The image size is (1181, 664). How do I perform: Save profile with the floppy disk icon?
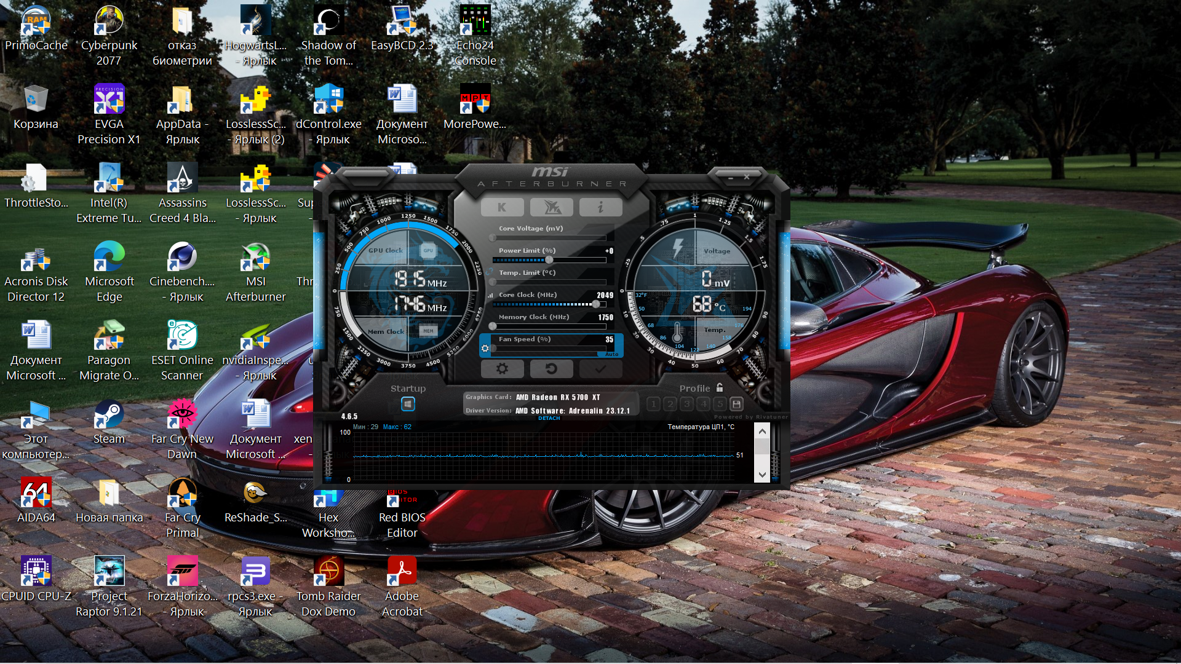click(736, 404)
